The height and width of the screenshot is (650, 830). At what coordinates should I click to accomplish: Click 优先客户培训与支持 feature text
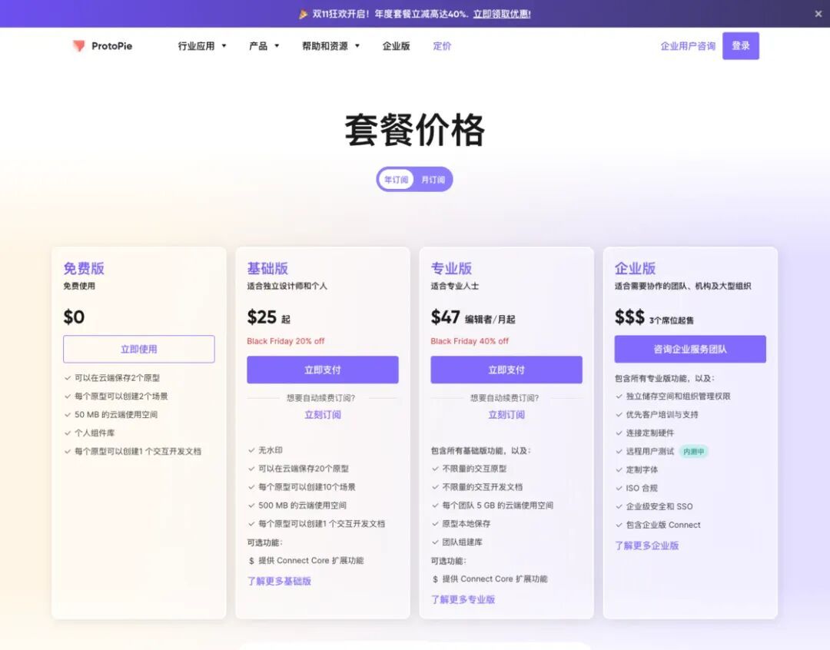coord(662,414)
